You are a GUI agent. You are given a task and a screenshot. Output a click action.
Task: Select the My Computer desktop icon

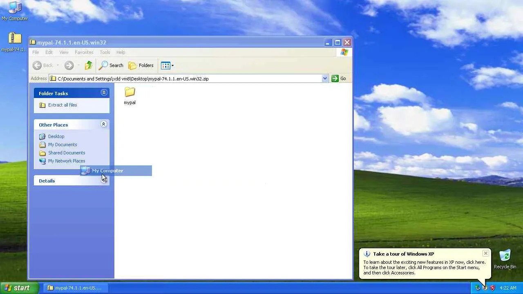click(15, 11)
